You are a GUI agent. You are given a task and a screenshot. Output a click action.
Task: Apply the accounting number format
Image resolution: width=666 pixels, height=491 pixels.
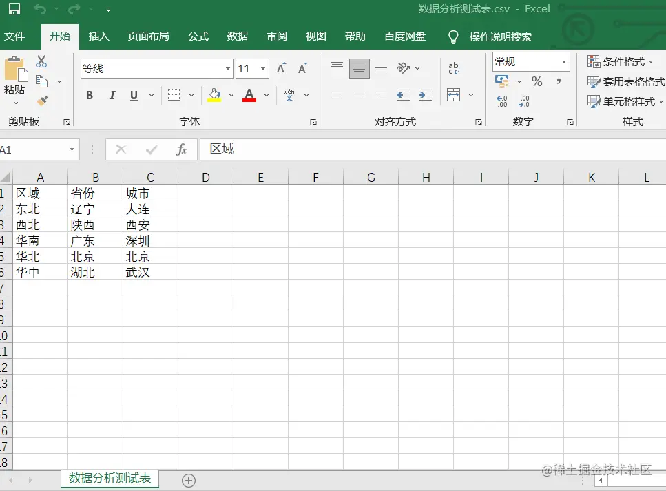pyautogui.click(x=502, y=81)
